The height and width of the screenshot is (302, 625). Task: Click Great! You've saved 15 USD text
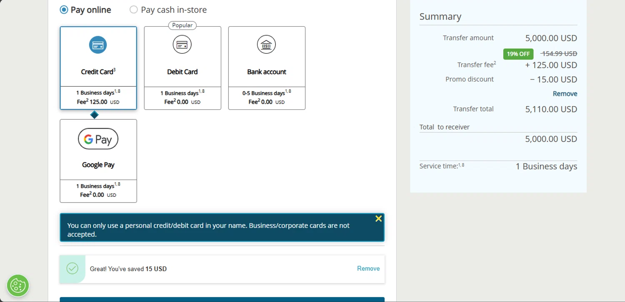coord(128,269)
